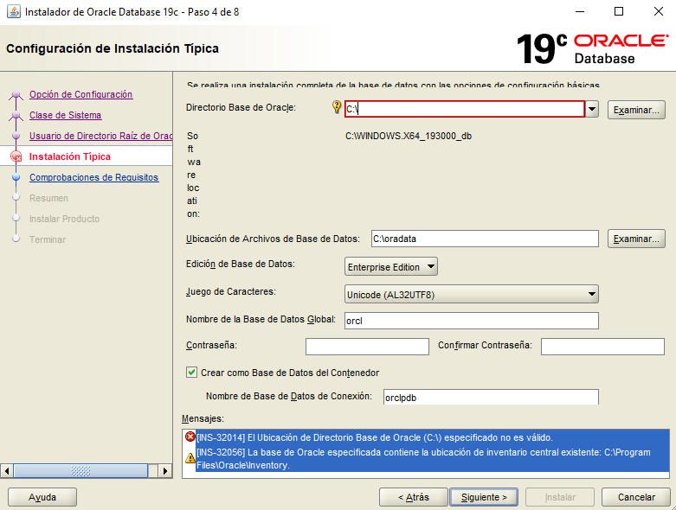The image size is (676, 510).
Task: Click the Contraseña password field
Action: point(367,347)
